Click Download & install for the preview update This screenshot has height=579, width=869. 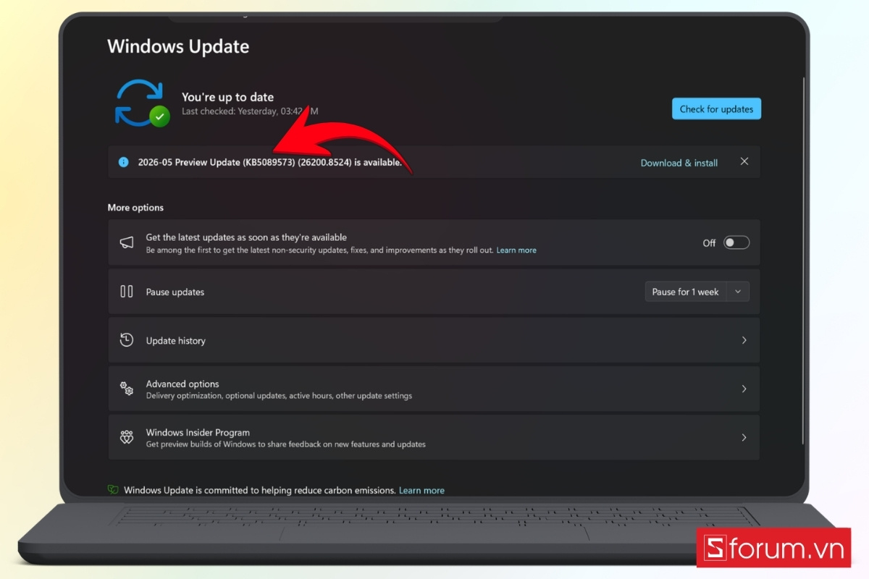[x=679, y=163]
